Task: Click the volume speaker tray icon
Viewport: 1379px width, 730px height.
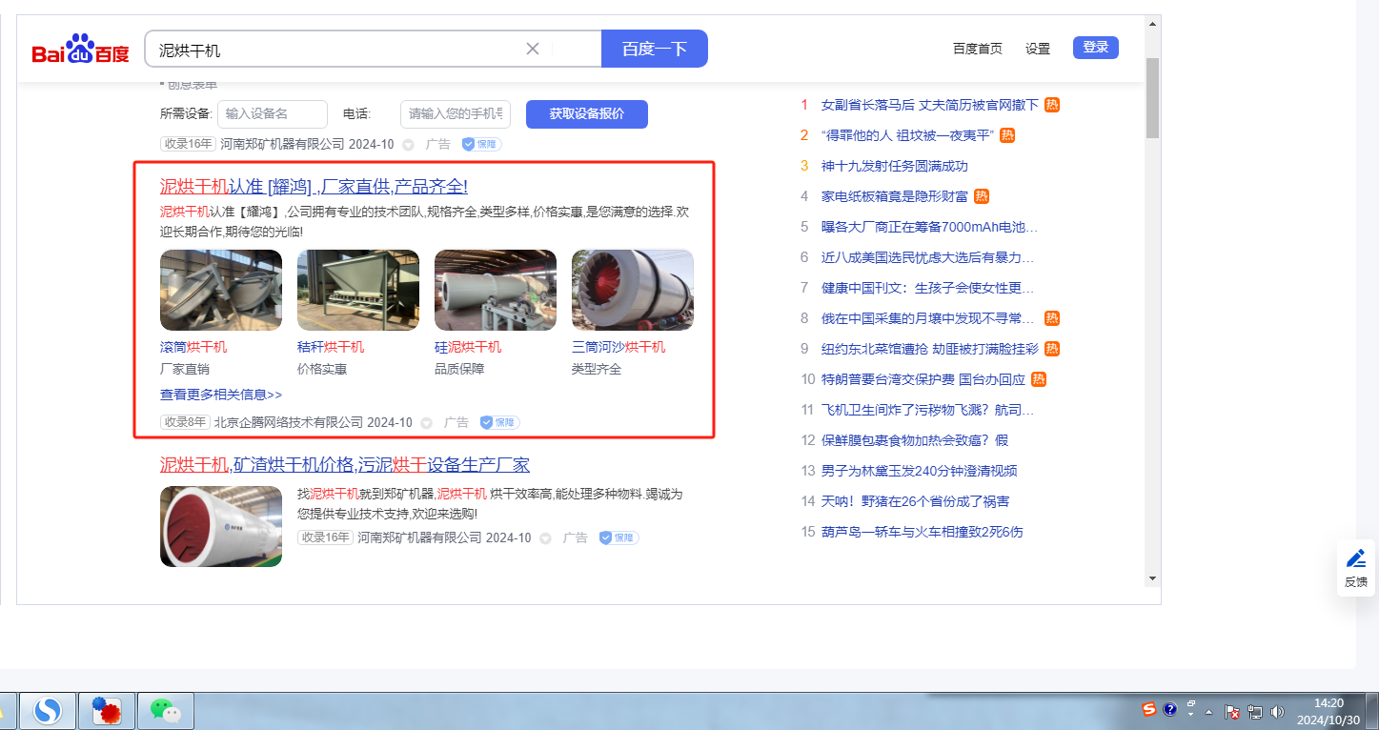Action: (1277, 711)
